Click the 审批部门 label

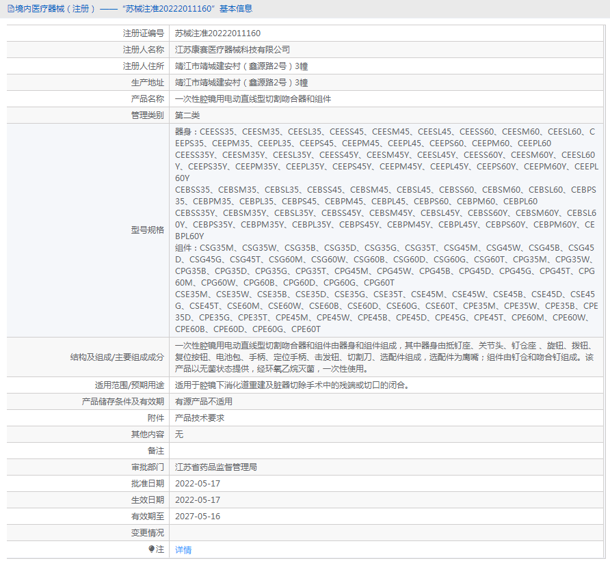(148, 467)
